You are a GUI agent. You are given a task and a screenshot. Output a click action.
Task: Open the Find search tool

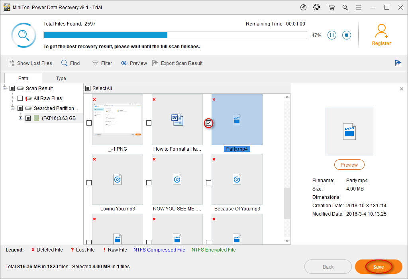click(x=71, y=63)
